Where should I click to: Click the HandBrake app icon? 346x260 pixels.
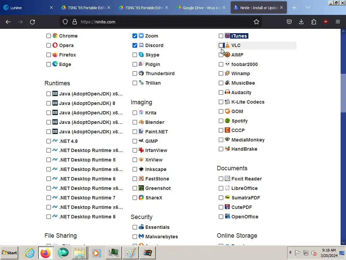[x=227, y=149]
